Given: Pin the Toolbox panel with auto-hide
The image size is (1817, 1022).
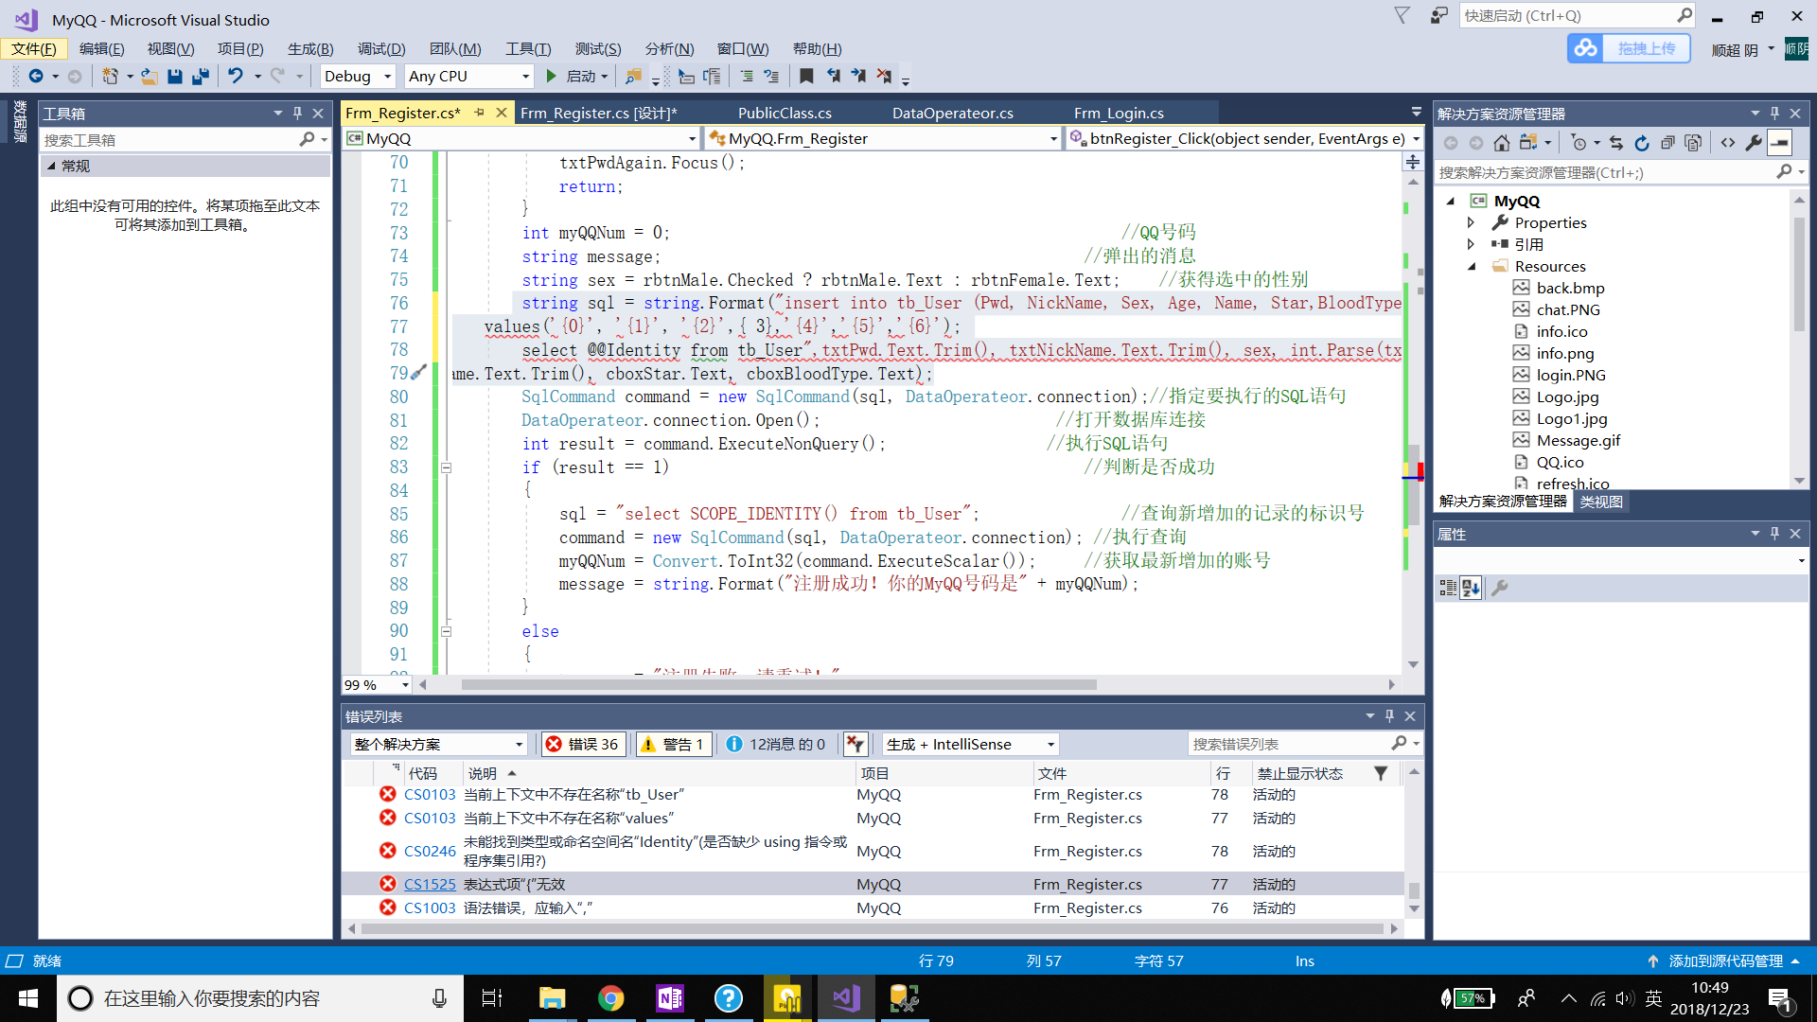Looking at the screenshot, I should pyautogui.click(x=297, y=114).
